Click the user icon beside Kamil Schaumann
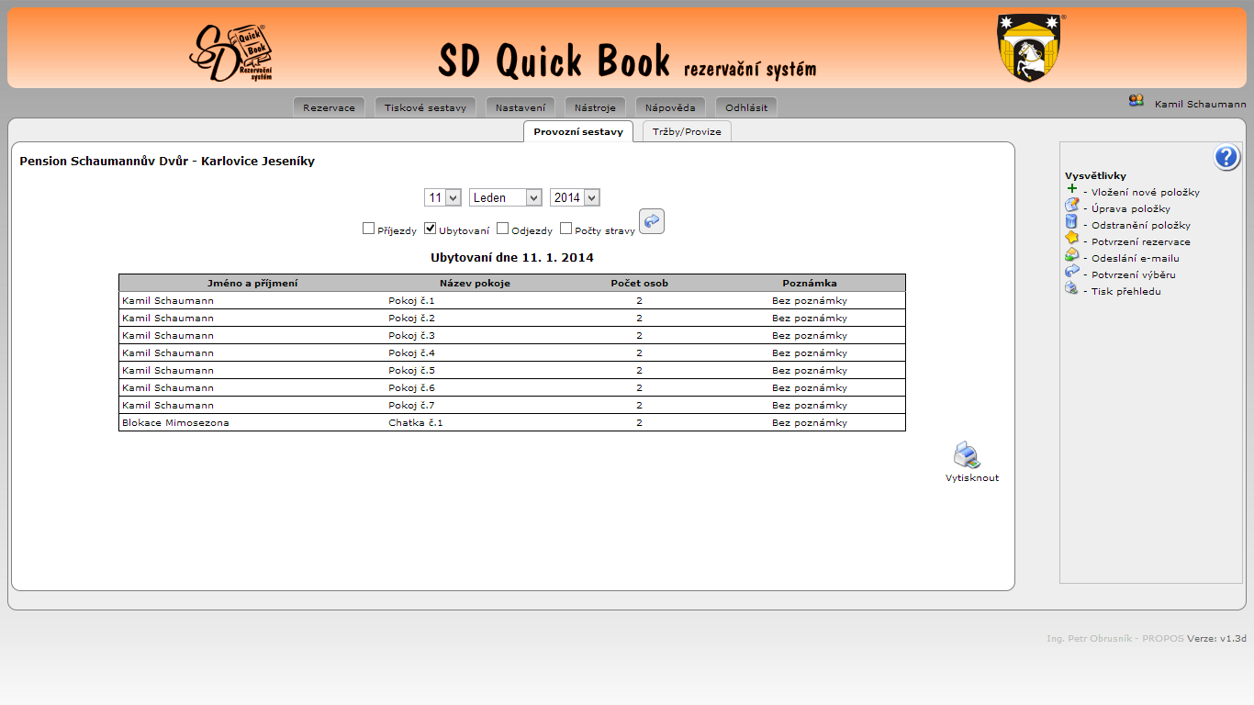 pyautogui.click(x=1136, y=101)
